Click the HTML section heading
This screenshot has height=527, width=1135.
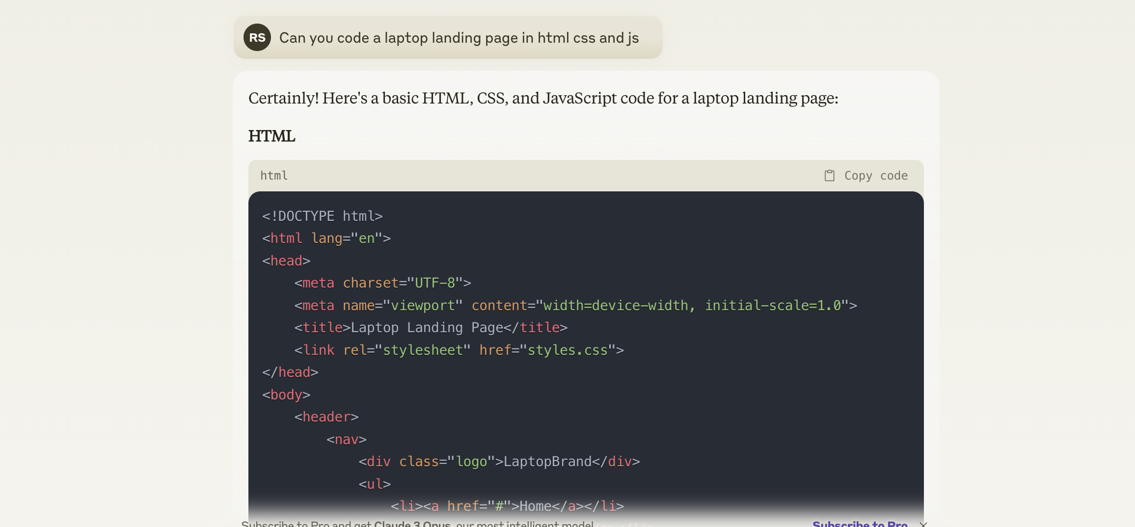[271, 136]
